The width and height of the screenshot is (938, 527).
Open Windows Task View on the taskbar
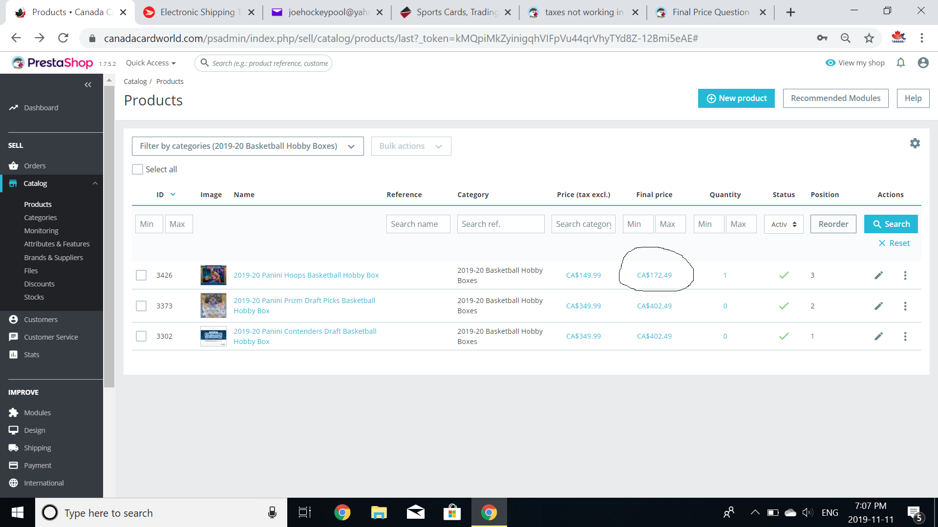point(305,512)
